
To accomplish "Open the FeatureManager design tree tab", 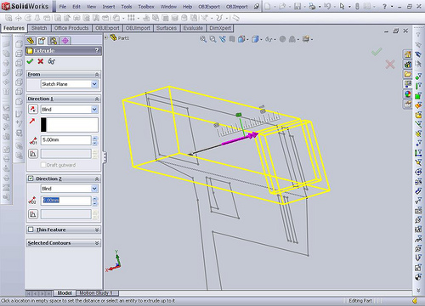I will (31, 41).
